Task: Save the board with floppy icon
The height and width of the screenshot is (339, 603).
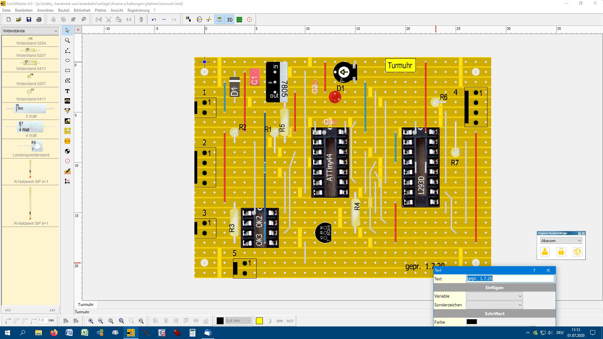Action: pos(29,19)
